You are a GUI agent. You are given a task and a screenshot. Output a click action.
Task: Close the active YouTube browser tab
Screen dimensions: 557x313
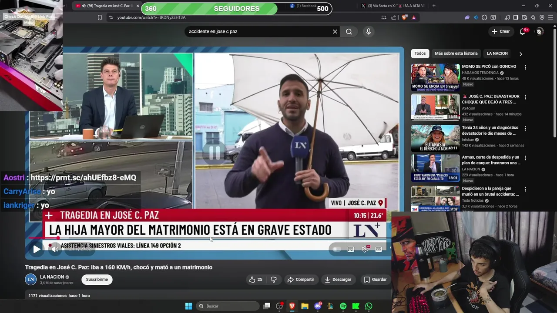138,6
